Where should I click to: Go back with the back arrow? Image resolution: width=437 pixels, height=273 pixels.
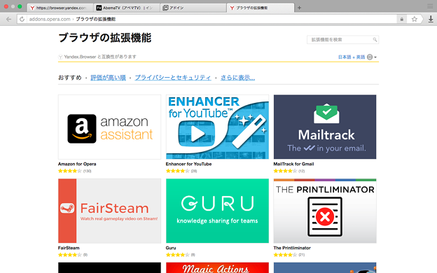pos(8,19)
